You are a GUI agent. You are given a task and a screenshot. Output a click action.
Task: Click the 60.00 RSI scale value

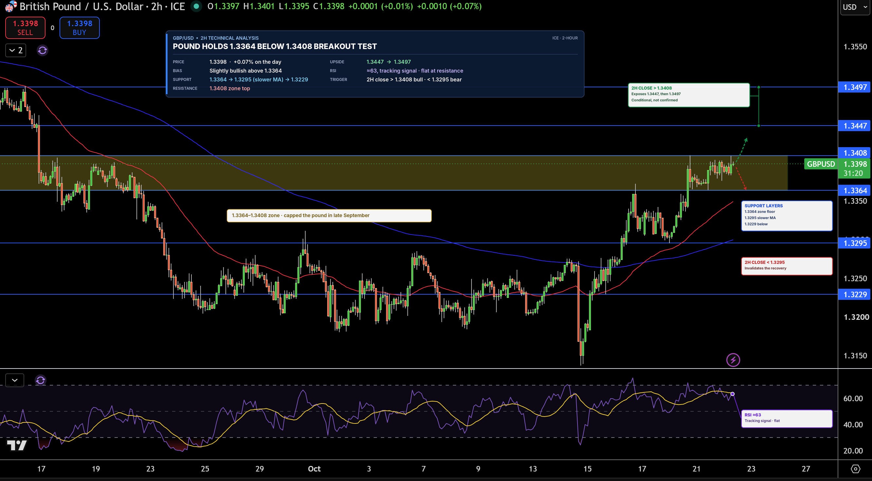point(853,398)
